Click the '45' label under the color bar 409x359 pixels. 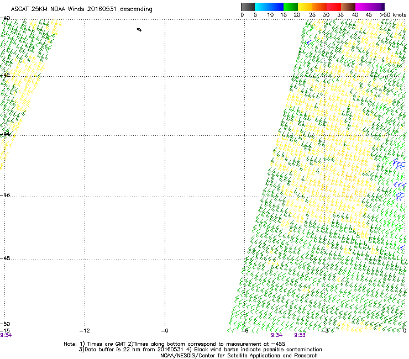[x=369, y=15]
